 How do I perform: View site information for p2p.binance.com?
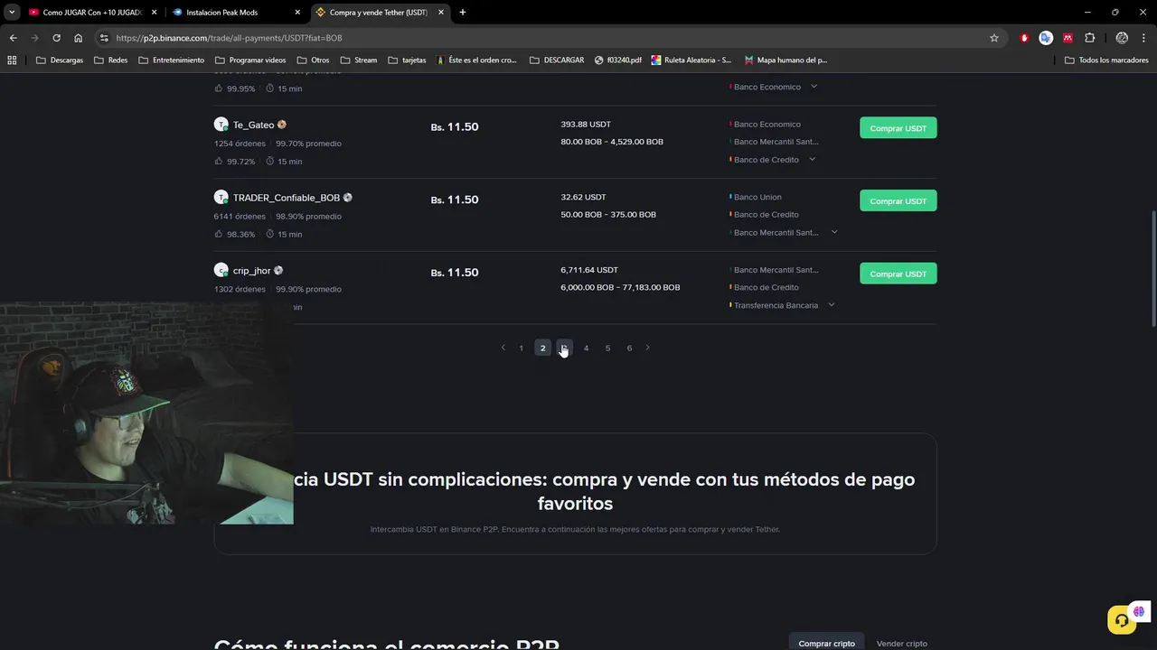point(104,38)
